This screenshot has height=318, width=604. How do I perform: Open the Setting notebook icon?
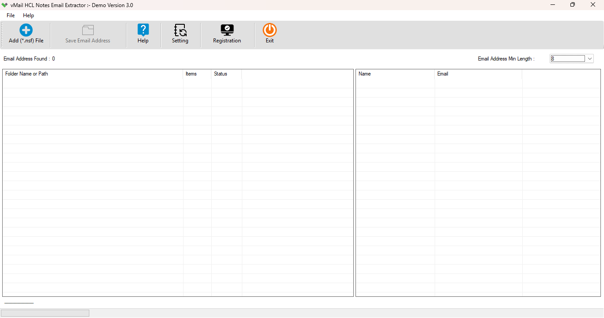pos(180,30)
